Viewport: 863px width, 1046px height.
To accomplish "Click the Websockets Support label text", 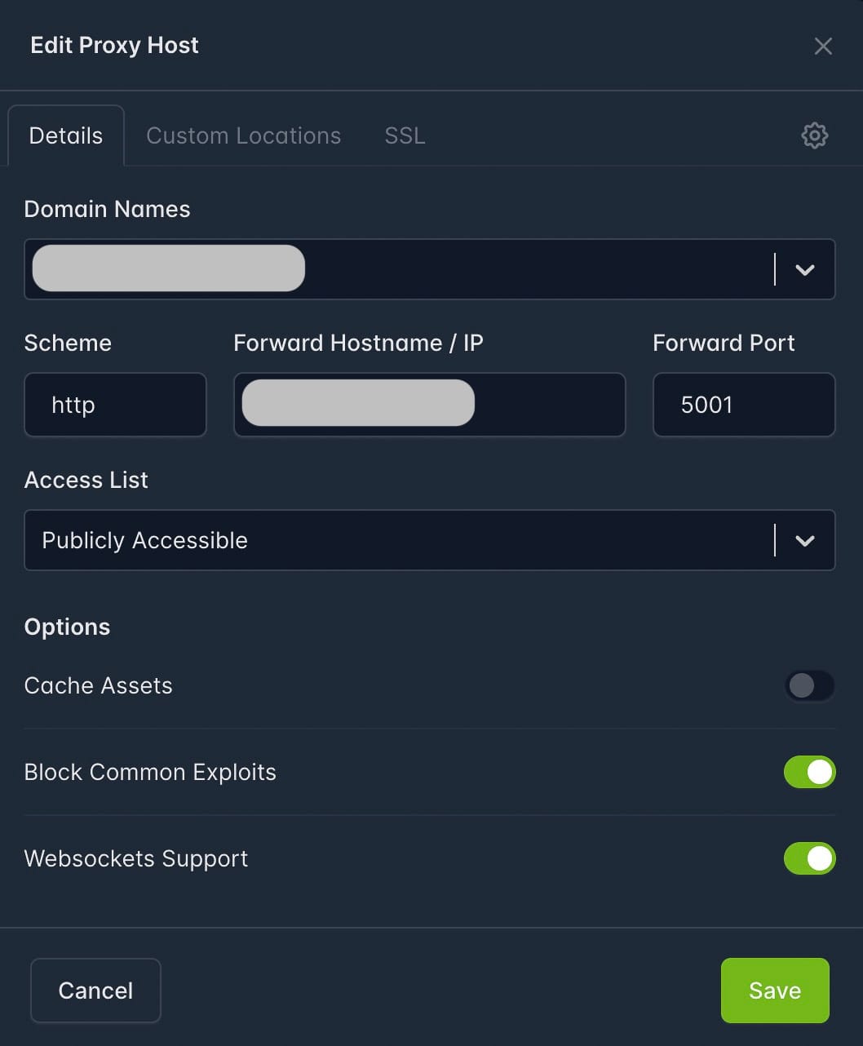I will [136, 858].
